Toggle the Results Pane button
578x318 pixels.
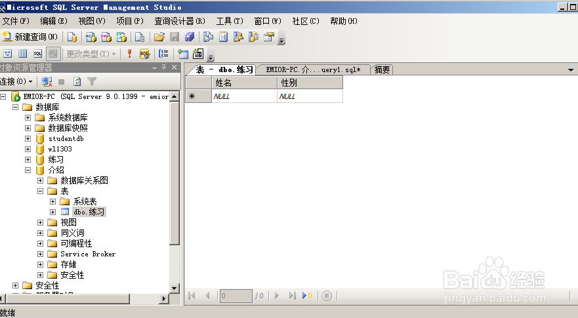click(x=53, y=54)
